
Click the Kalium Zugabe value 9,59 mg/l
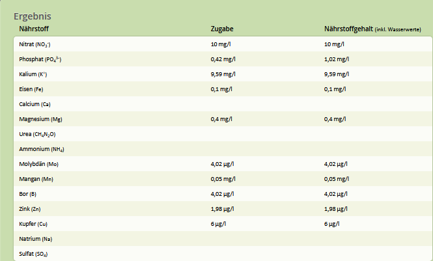223,74
